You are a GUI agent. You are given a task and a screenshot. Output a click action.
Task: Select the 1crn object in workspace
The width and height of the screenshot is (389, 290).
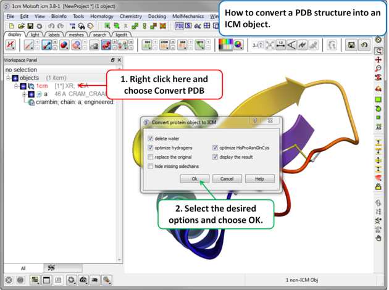pos(41,86)
